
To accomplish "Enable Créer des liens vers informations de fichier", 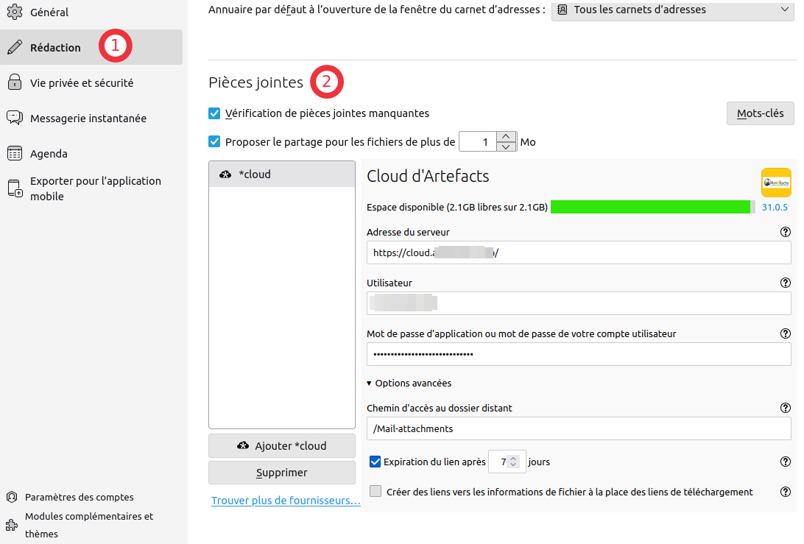I will pyautogui.click(x=375, y=492).
